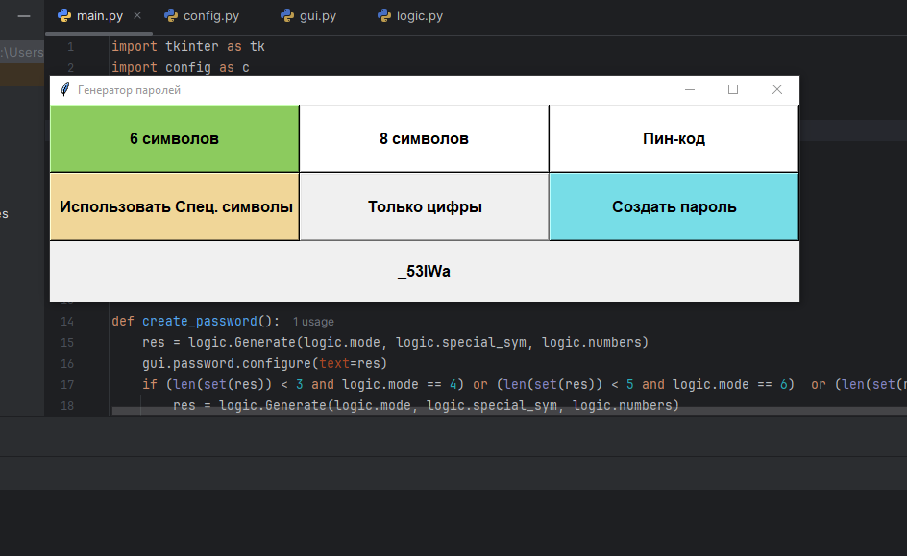
Task: Click the horizontal scrollbar of the code editor
Action: (x=509, y=411)
